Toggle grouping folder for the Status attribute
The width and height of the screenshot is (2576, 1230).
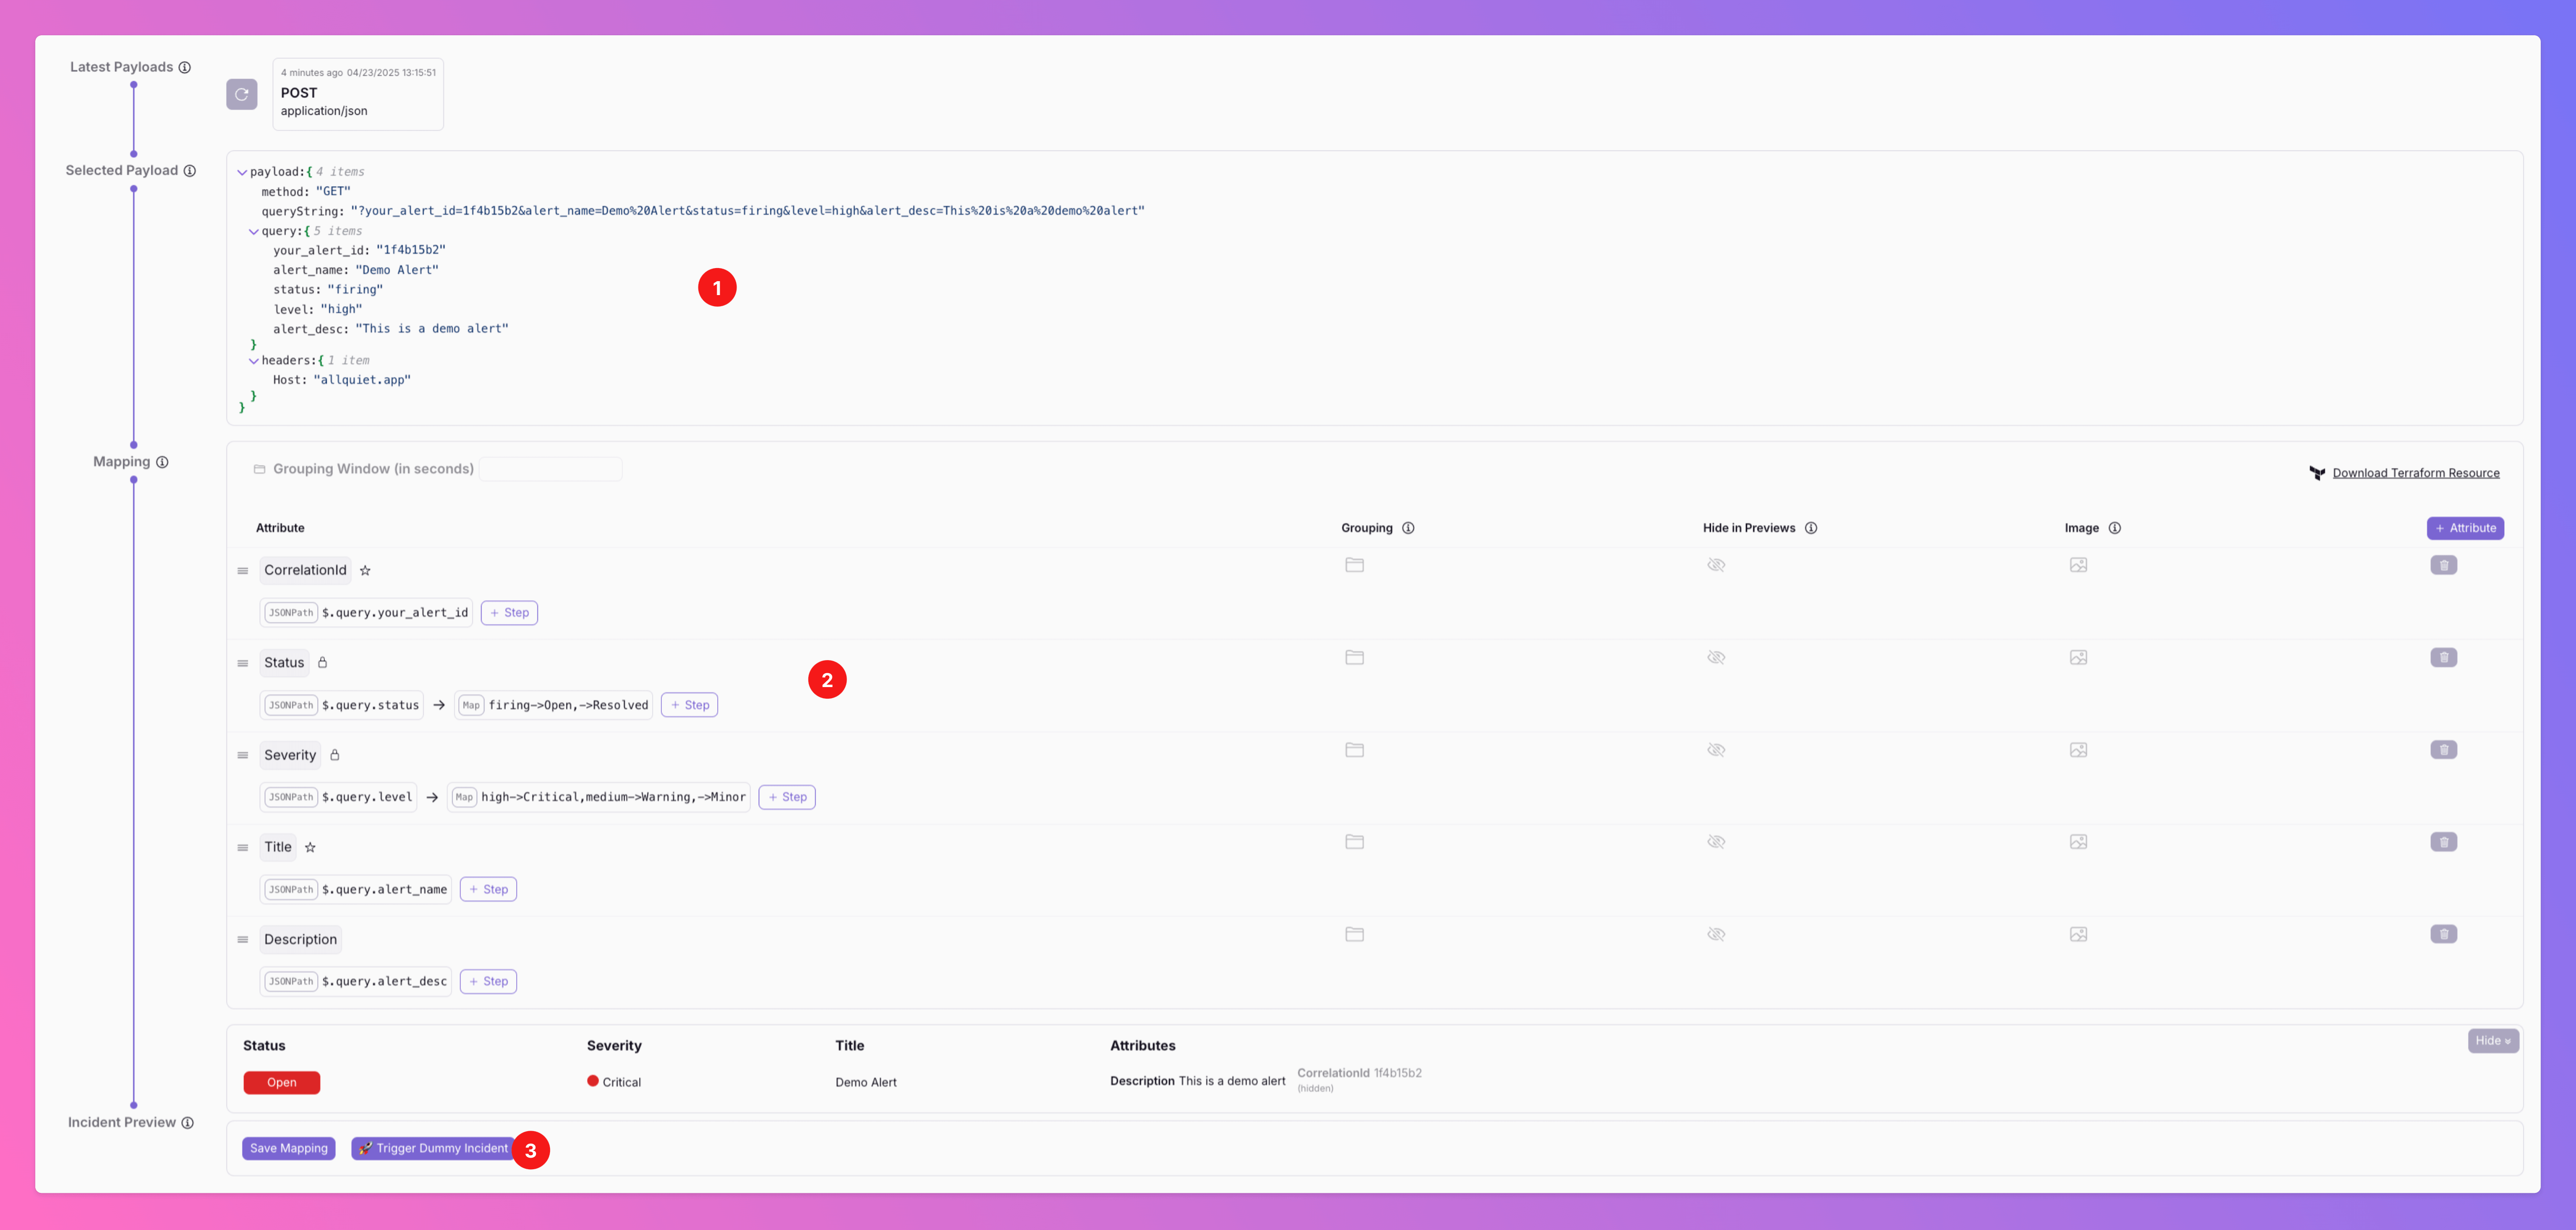1354,657
